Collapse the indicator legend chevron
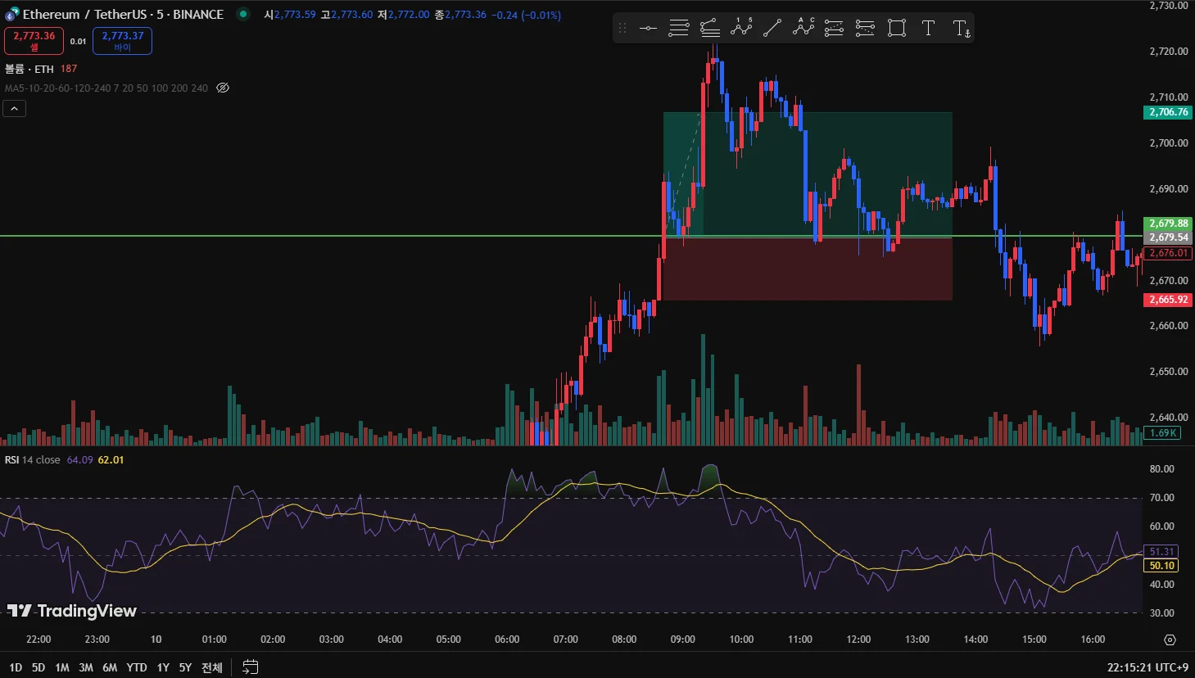 [x=15, y=108]
